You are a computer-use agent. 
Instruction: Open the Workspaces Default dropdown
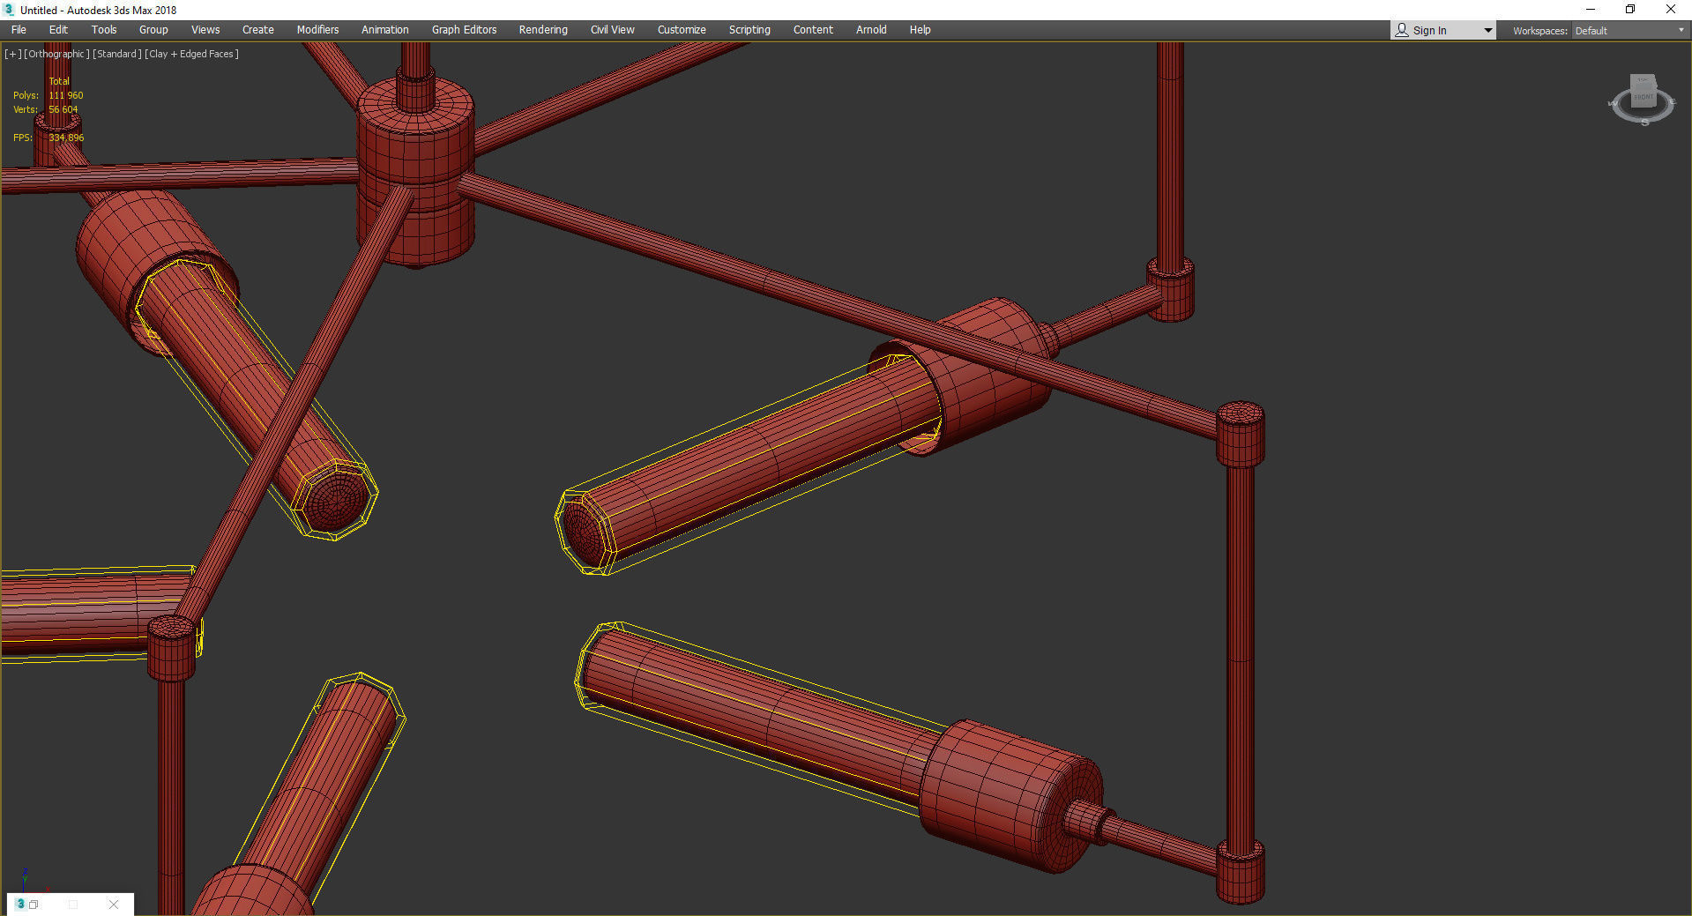(1629, 31)
